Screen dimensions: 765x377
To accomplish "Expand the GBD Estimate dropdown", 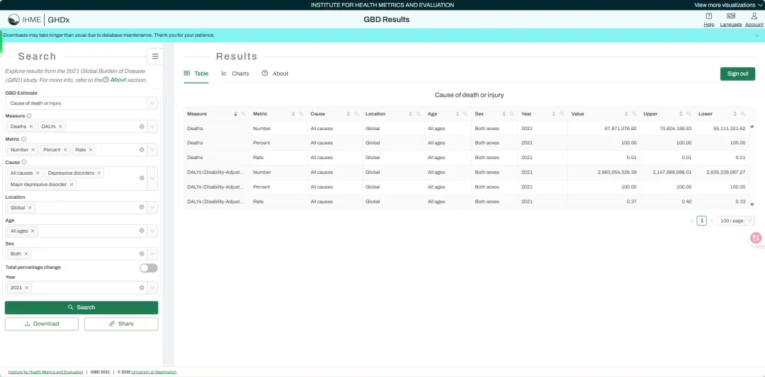I will click(x=153, y=103).
